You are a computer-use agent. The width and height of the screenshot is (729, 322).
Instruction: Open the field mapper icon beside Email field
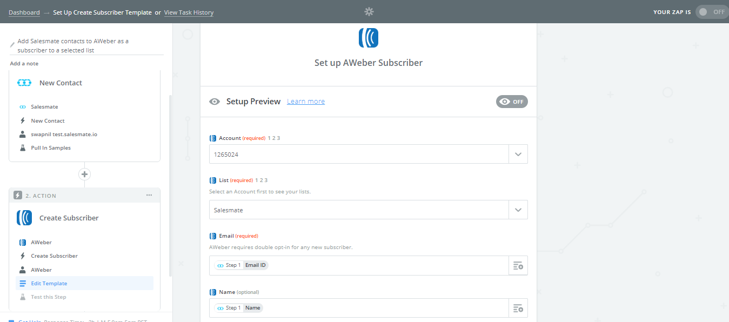[518, 265]
